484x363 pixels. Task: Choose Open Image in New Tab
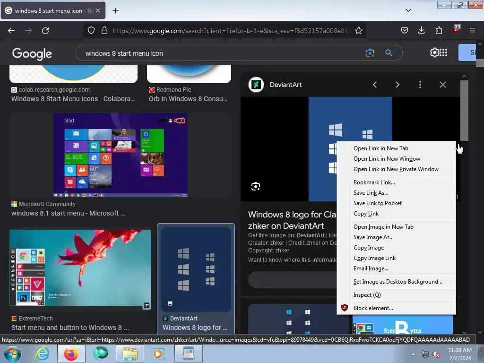[397, 227]
